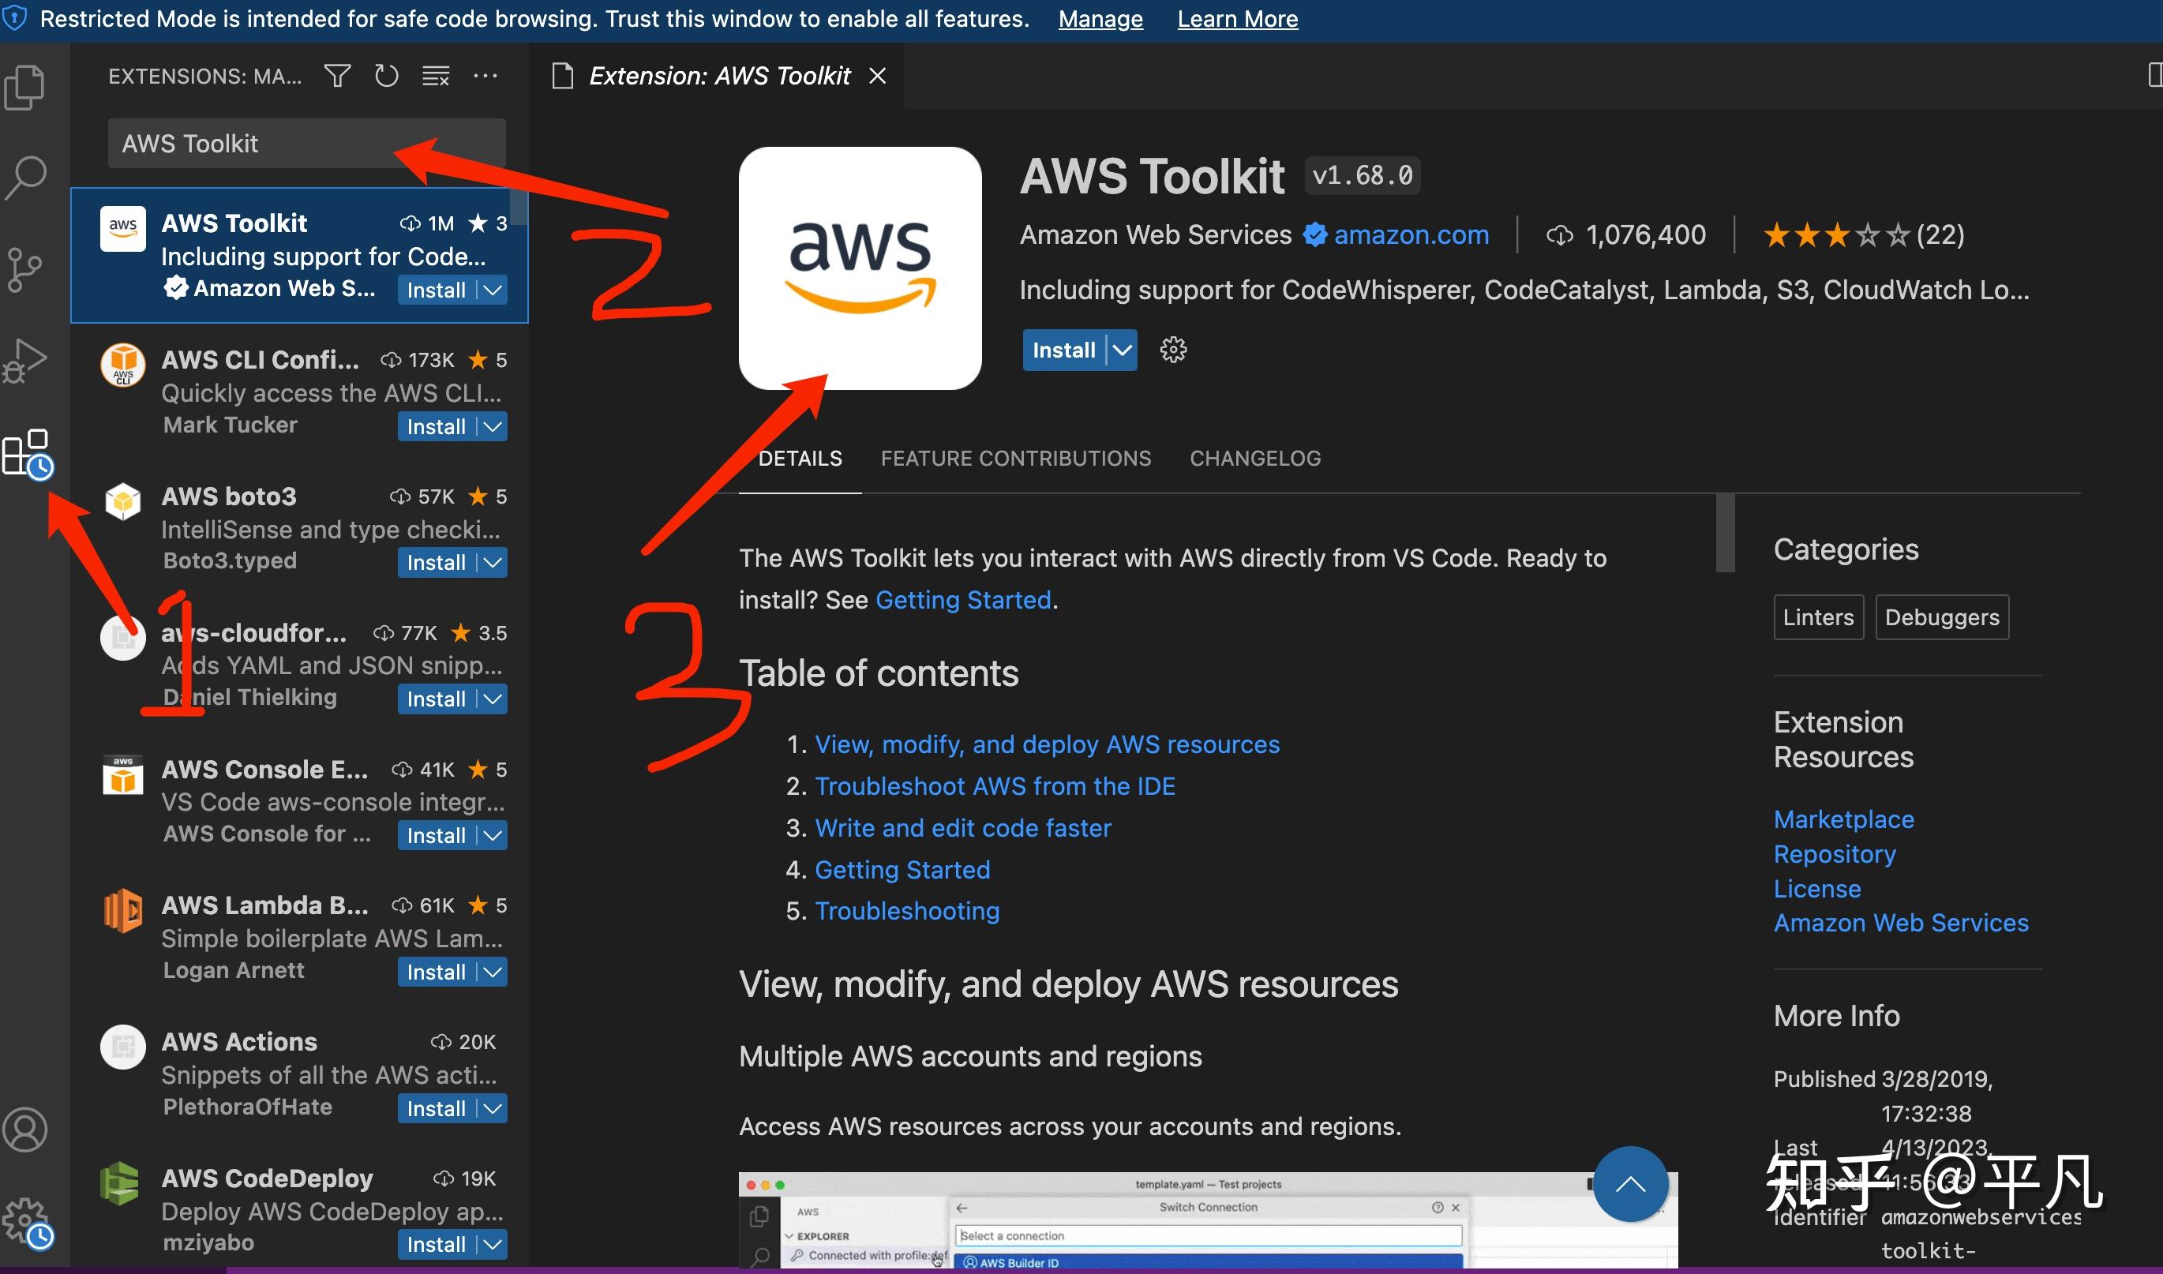This screenshot has height=1274, width=2163.
Task: Expand Install dropdown for AWS Lambda Boilerplate
Action: tap(493, 972)
